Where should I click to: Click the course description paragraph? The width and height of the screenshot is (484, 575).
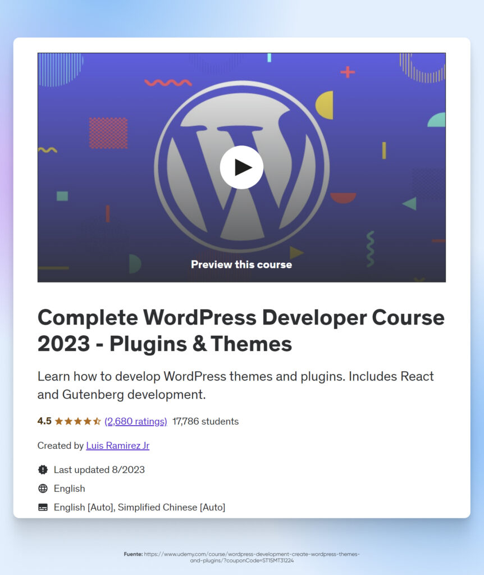(235, 385)
